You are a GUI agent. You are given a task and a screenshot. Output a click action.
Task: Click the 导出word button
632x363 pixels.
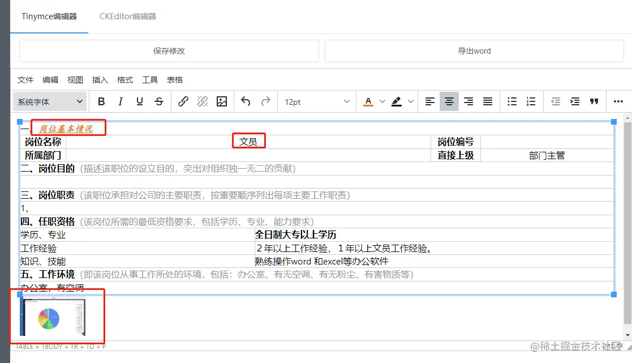click(x=474, y=50)
